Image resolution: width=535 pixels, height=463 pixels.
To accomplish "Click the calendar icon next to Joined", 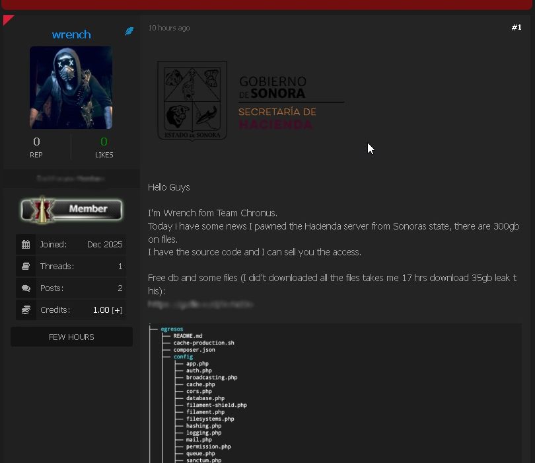I will (26, 244).
